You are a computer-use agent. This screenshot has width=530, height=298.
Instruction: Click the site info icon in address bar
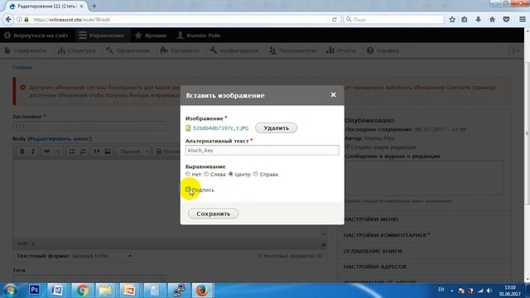pyautogui.click(x=19, y=20)
